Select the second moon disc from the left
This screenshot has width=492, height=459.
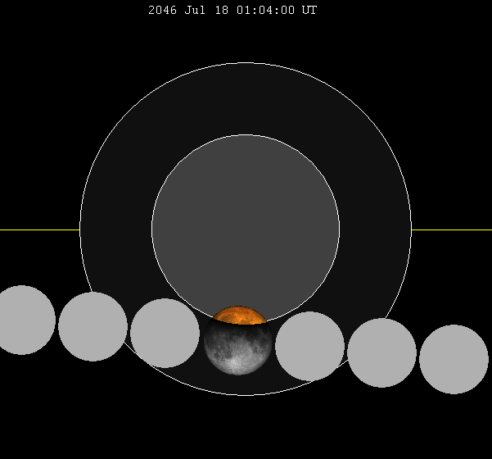point(93,326)
